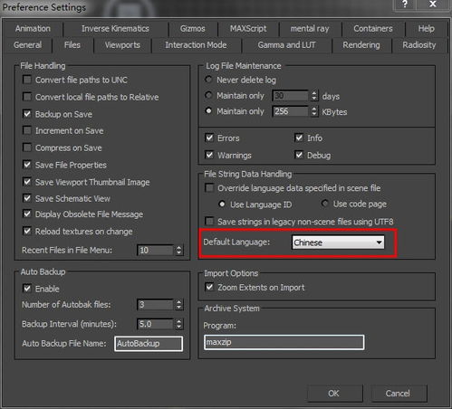Click the Archive System Program field

284,342
